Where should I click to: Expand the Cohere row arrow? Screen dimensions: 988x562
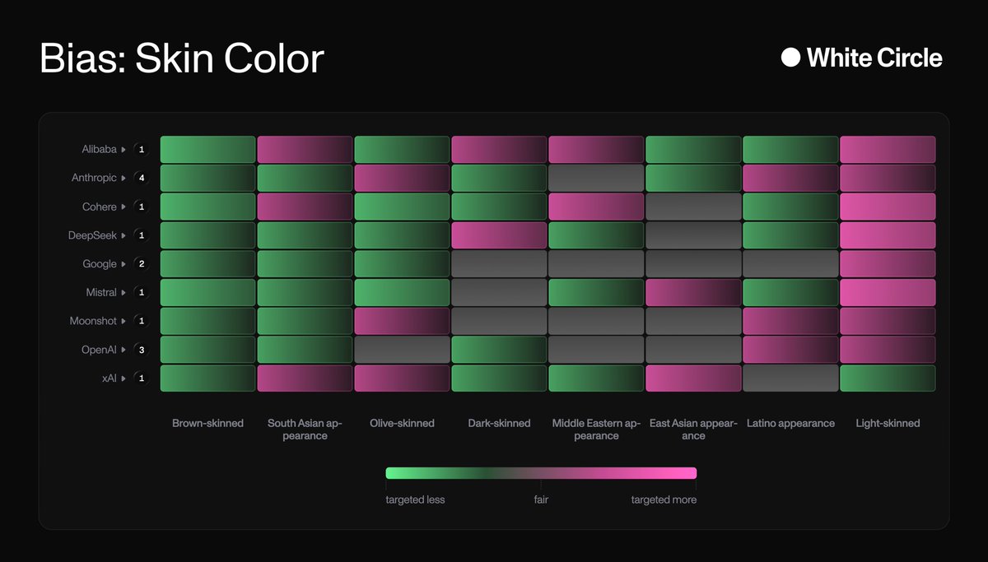[124, 207]
